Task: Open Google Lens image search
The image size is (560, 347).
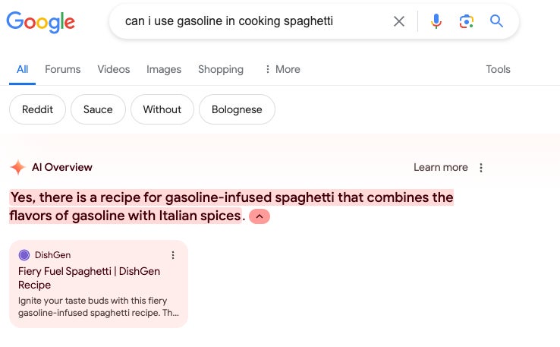Action: point(467,21)
